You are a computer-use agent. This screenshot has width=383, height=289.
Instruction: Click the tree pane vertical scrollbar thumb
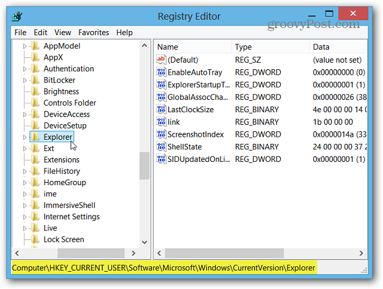point(145,166)
